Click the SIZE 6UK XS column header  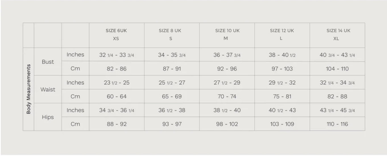click(x=116, y=35)
